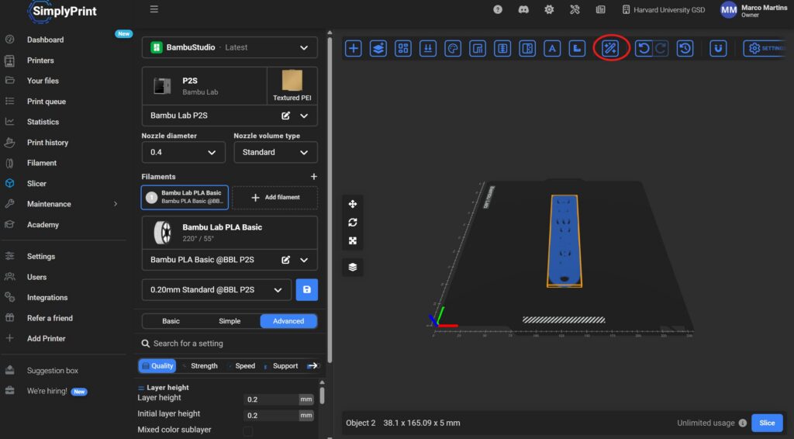Viewport: 794px width, 439px height.
Task: Click the Initial layer height value field
Action: pyautogui.click(x=271, y=415)
